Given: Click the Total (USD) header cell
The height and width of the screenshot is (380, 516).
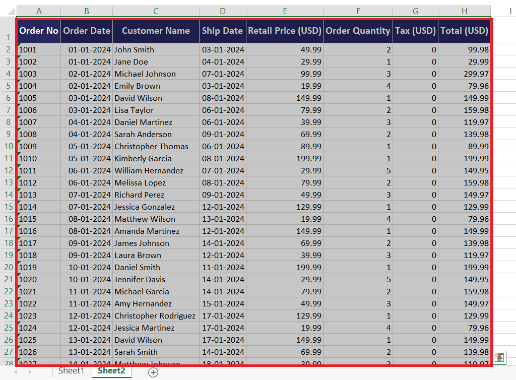Looking at the screenshot, I should pos(464,31).
